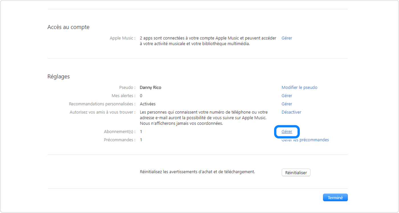Click Désactiver to stop friends finding you
This screenshot has width=399, height=213.
pos(291,112)
